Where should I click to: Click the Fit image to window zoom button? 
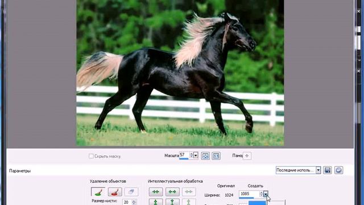pyautogui.click(x=205, y=156)
